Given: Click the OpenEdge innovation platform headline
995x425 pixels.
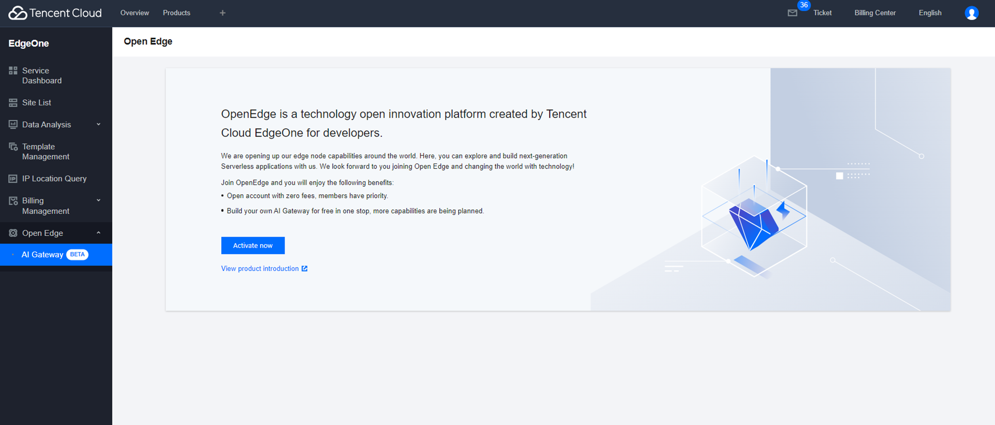Looking at the screenshot, I should [403, 123].
